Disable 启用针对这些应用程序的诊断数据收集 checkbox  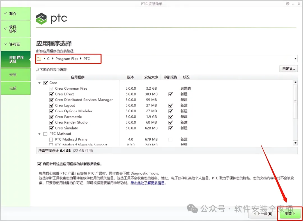tap(39, 164)
